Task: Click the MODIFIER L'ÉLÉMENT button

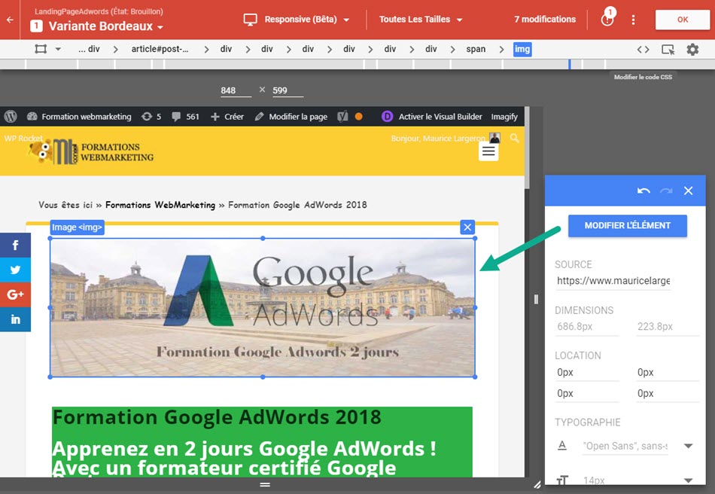Action: [628, 225]
